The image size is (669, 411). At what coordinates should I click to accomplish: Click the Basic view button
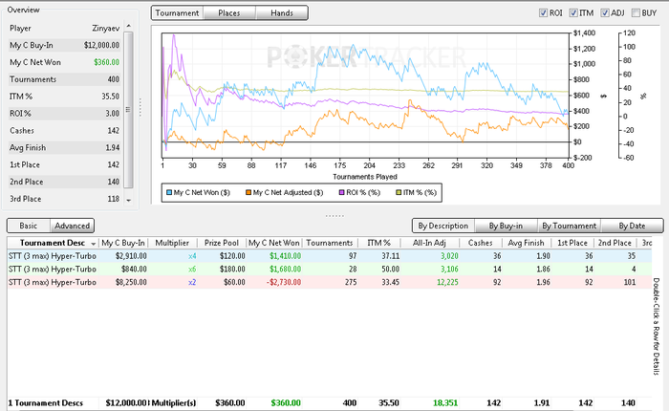point(29,226)
